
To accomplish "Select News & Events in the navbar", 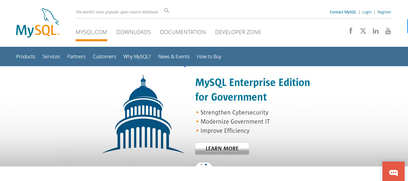I will (174, 56).
